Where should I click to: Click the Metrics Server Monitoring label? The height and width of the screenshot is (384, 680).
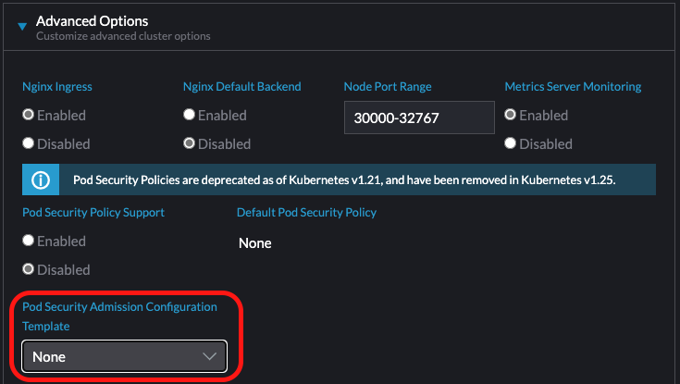(573, 87)
